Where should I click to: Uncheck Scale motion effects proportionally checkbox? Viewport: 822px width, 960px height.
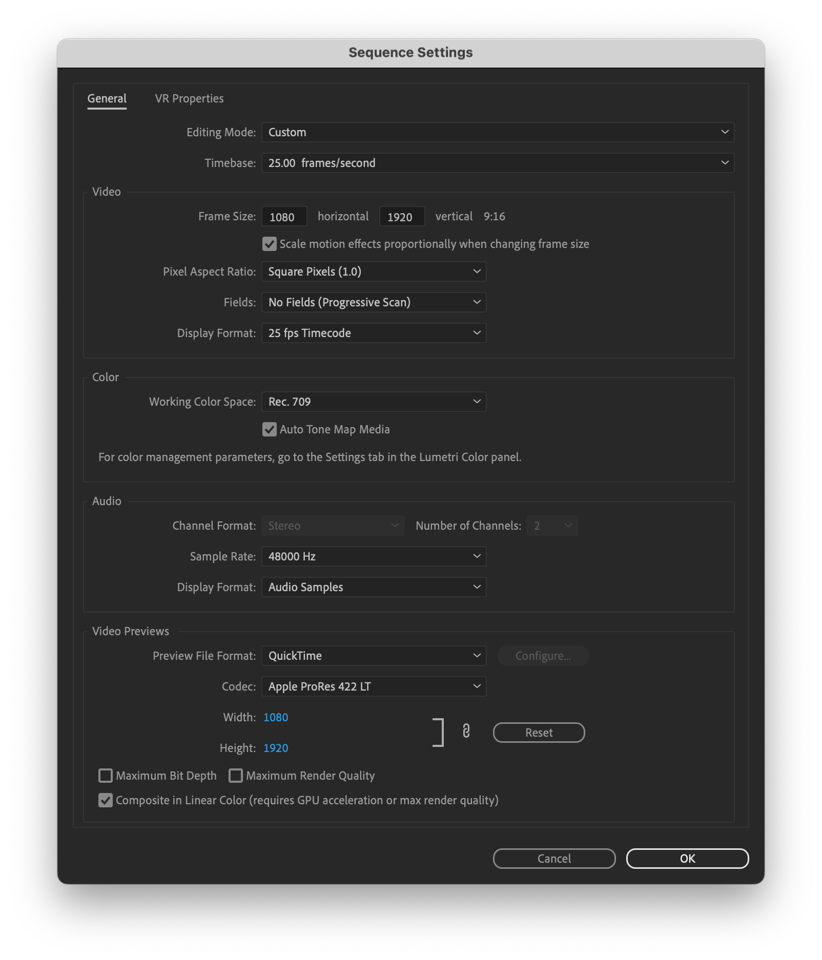pos(270,244)
